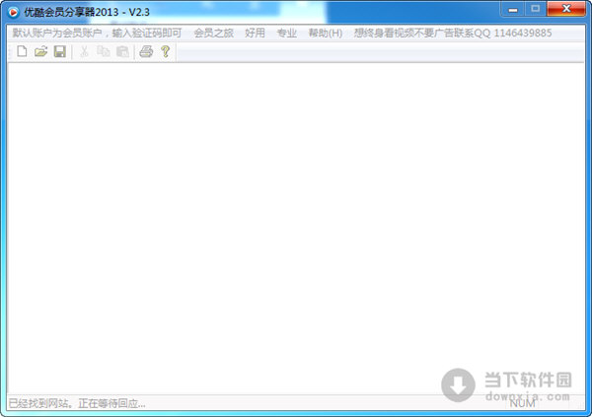The width and height of the screenshot is (592, 417).
Task: Open About via the question mark icon
Action: [x=166, y=51]
